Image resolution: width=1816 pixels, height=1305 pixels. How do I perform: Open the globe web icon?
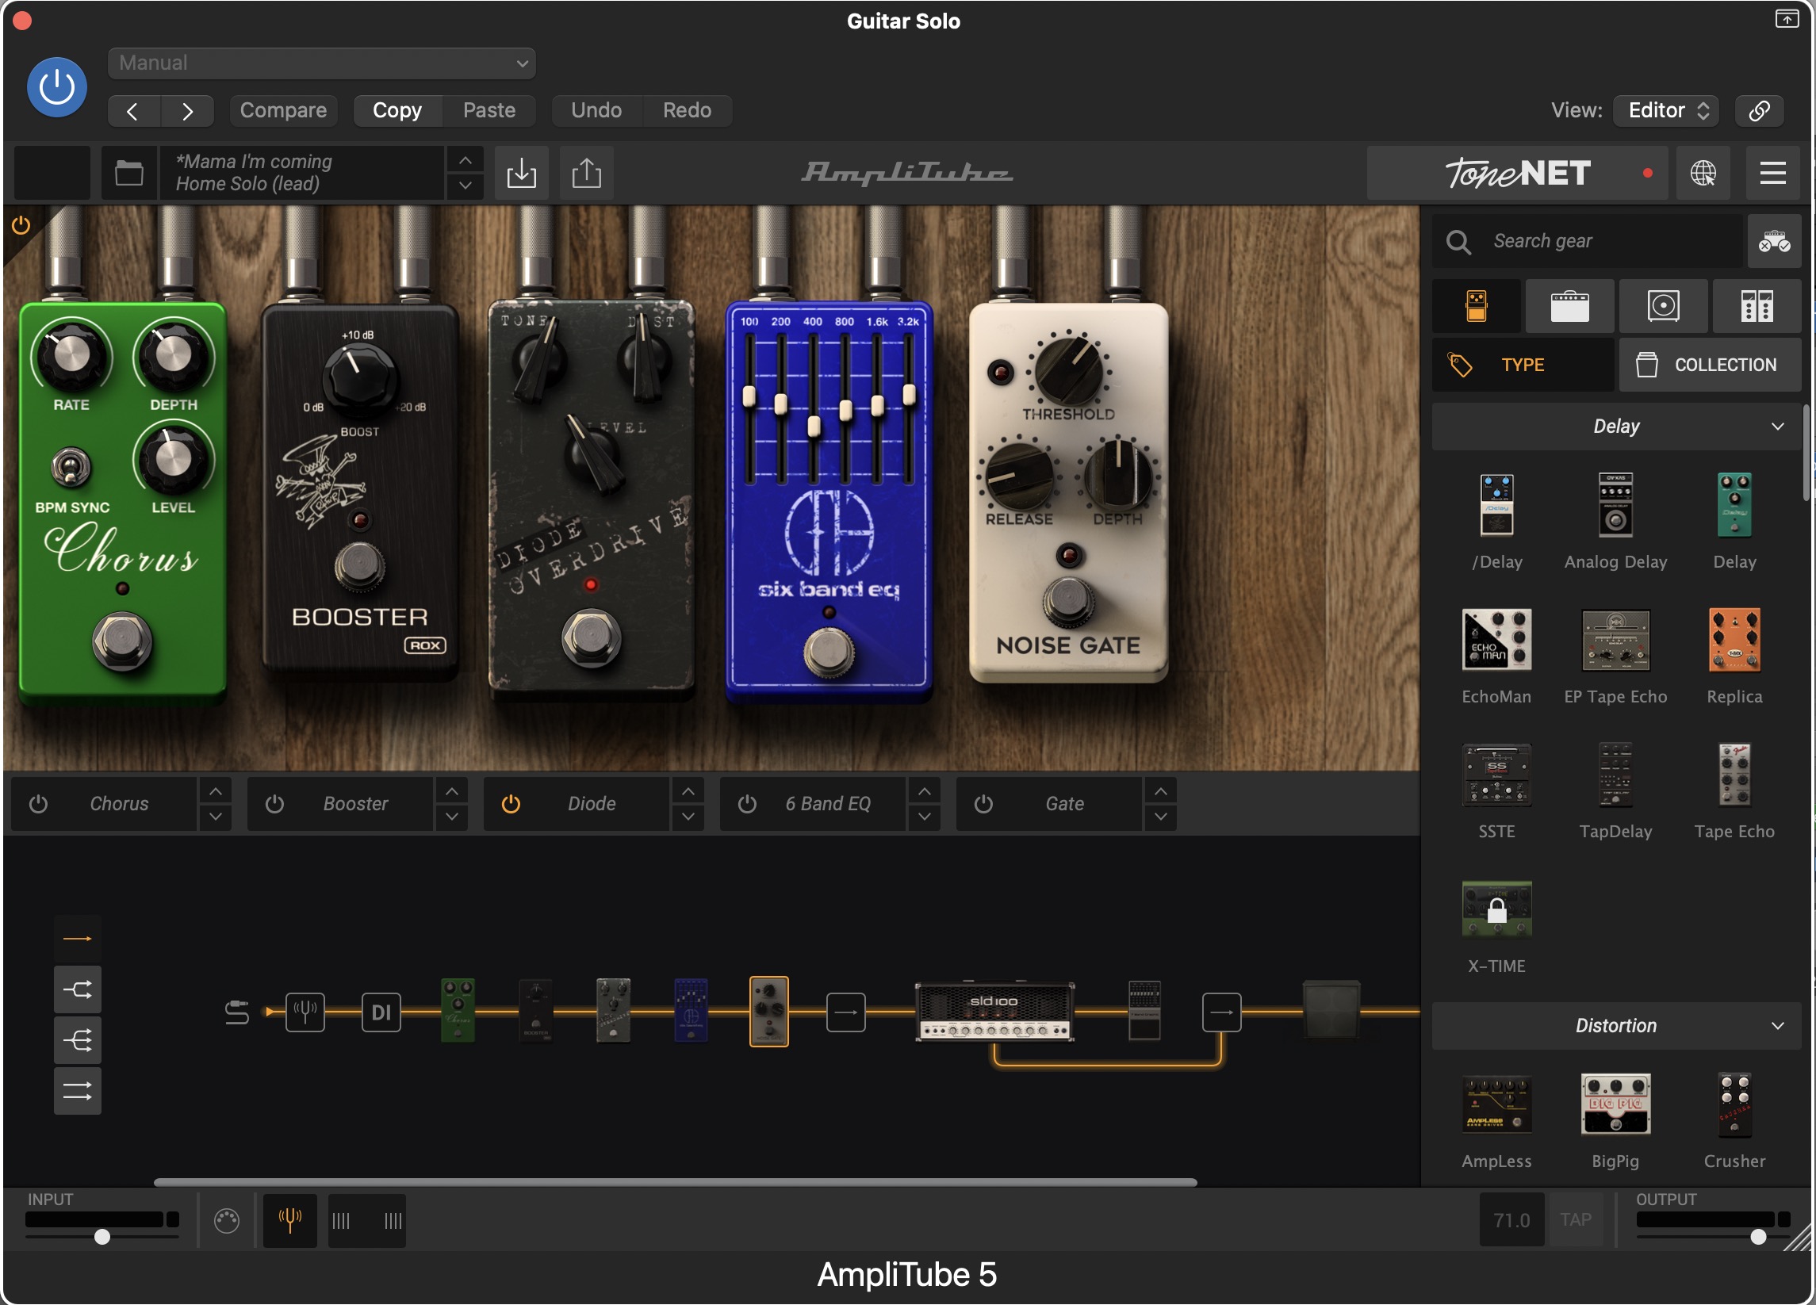click(x=1703, y=173)
